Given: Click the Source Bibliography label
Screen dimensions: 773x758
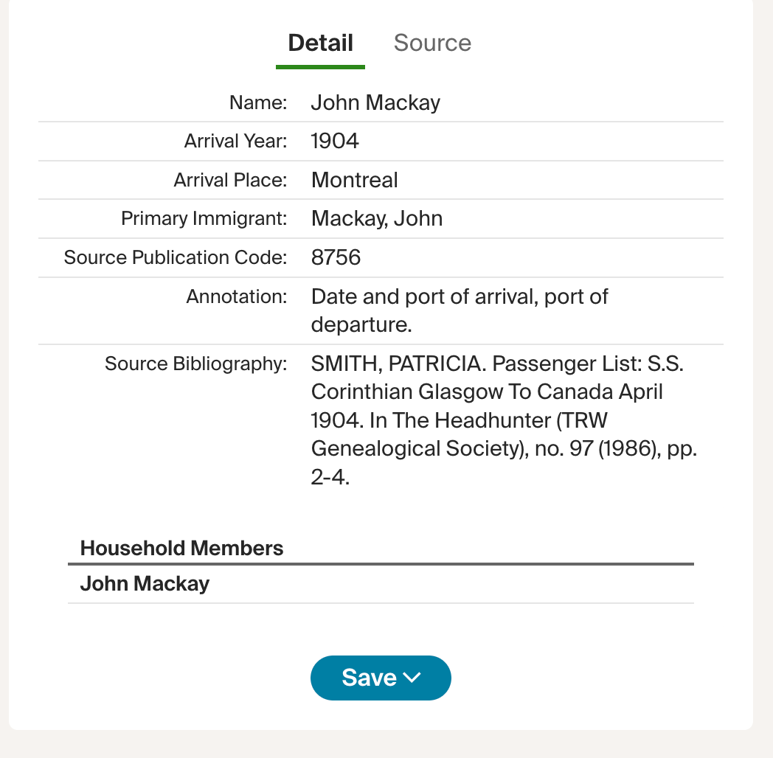Looking at the screenshot, I should pos(195,364).
